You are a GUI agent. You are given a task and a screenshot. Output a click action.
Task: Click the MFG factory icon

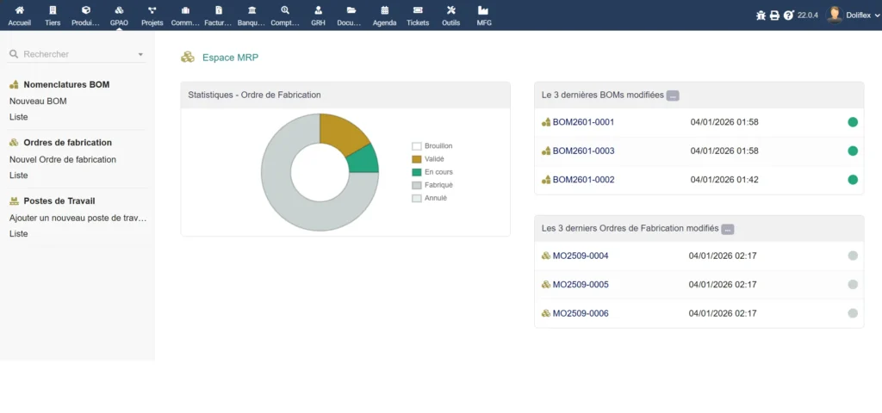coord(484,10)
